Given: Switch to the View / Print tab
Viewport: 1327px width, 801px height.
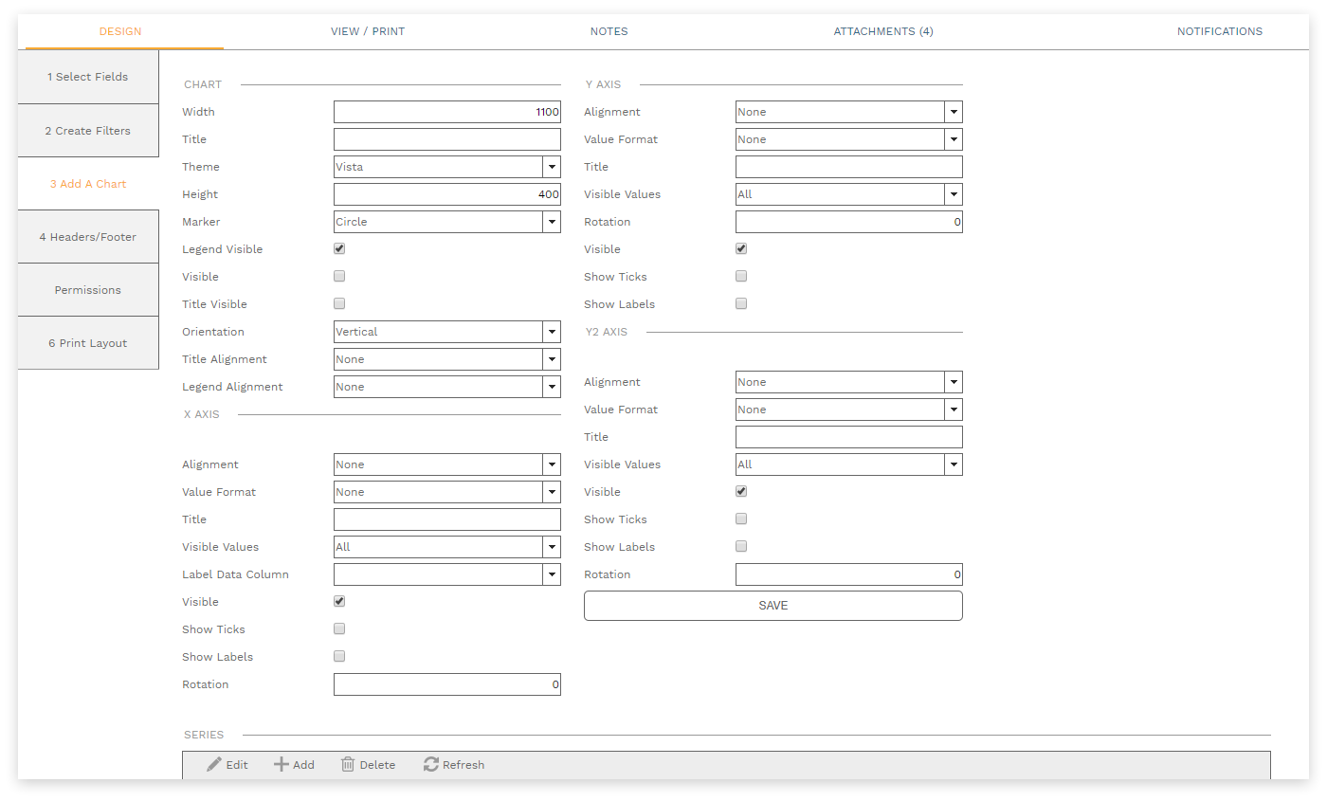Looking at the screenshot, I should click(x=368, y=31).
